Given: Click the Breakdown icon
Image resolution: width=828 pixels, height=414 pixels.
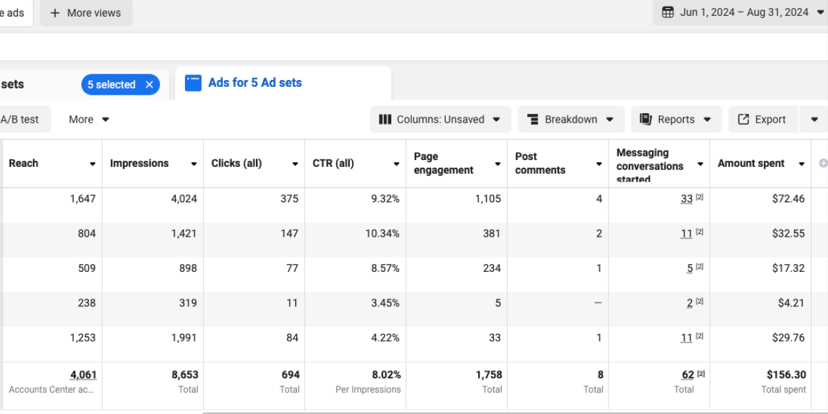Looking at the screenshot, I should (533, 119).
